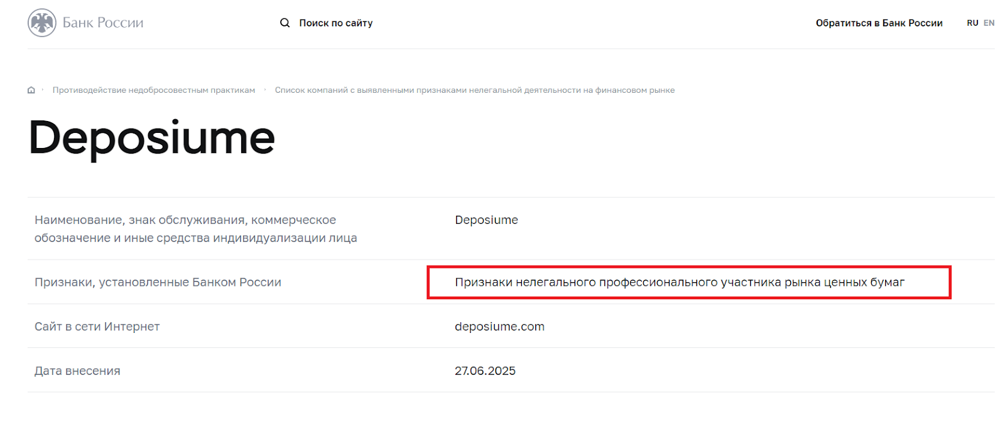Open Обратиться в Банк России link

tap(879, 23)
